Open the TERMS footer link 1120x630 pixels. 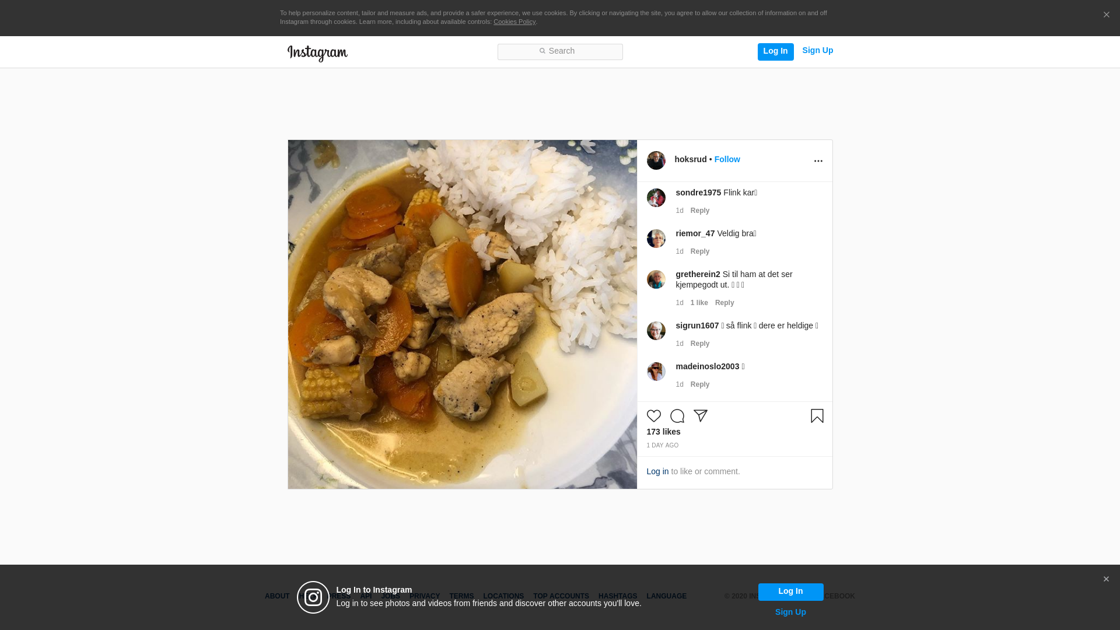(461, 596)
